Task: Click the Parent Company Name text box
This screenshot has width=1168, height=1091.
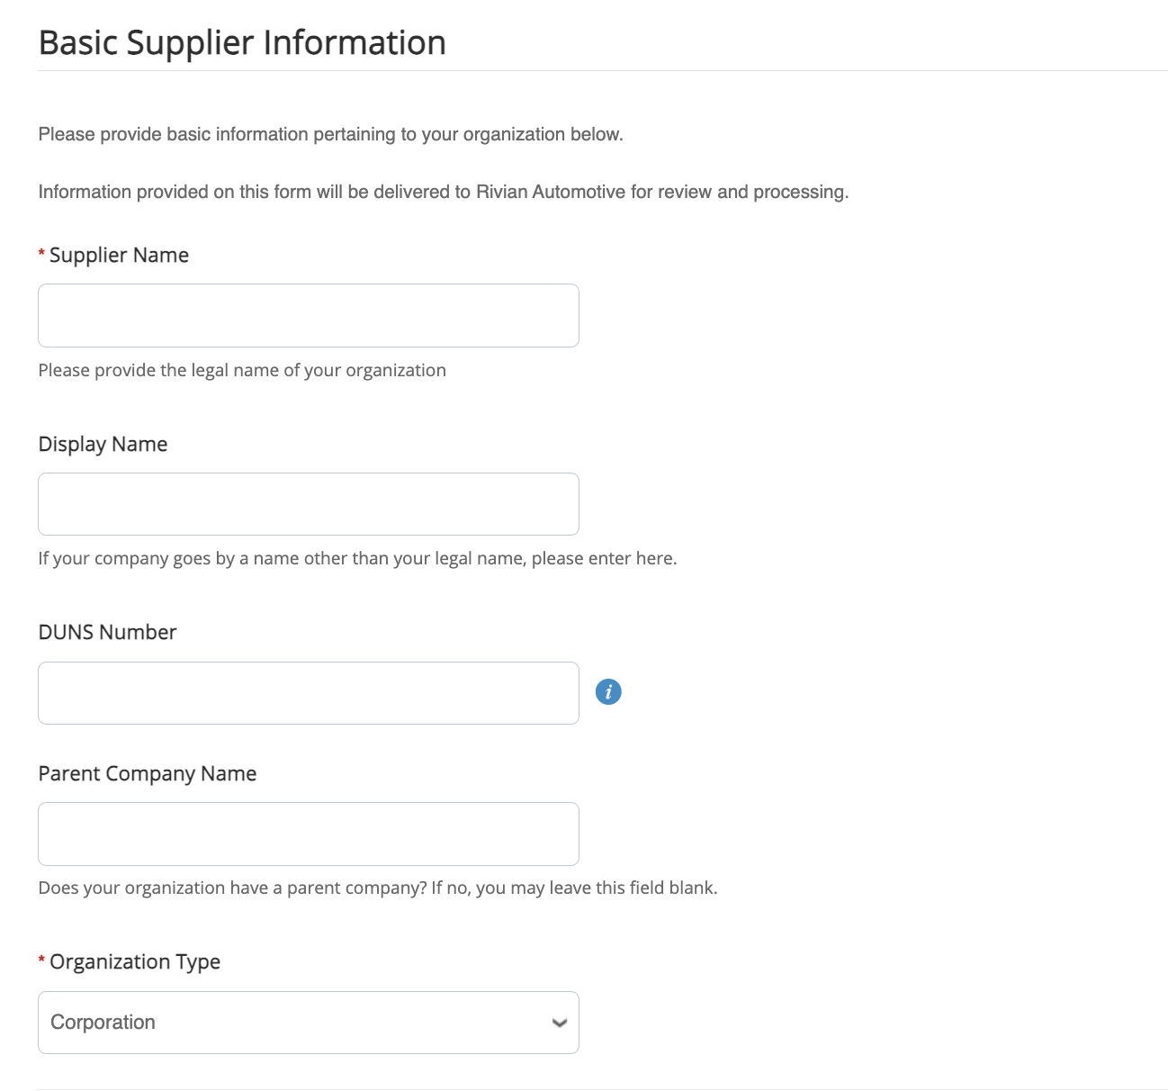Action: (308, 834)
